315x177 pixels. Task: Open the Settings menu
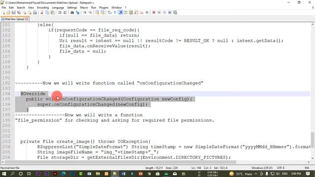72,8
